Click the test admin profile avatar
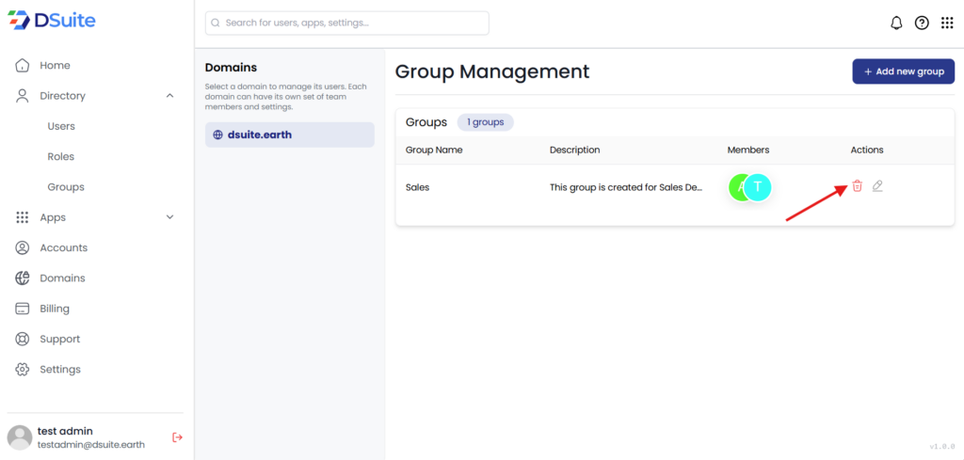 tap(20, 437)
